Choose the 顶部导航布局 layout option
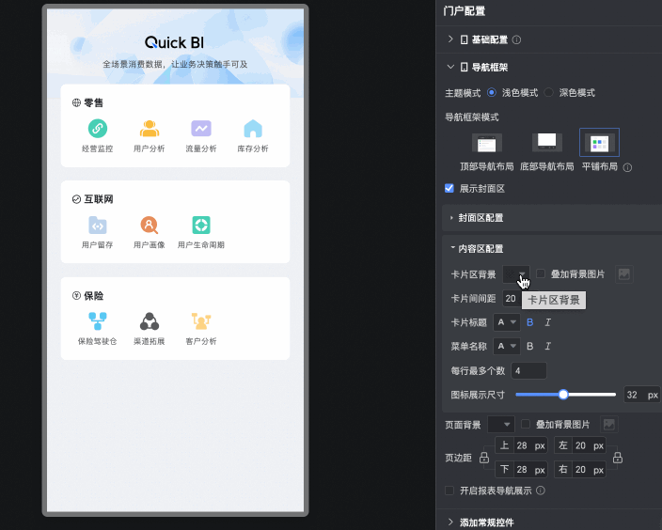Screen dimensions: 662x530 click(487, 152)
